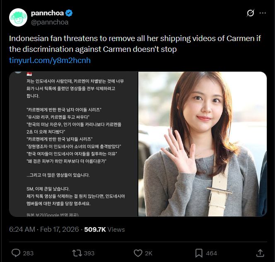This screenshot has width=275, height=262.
Task: Open the three-dot more options menu
Action: [x=263, y=13]
